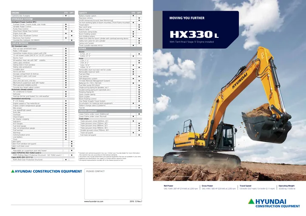Click the Gross Power specification label
Image resolution: width=306 pixels, height=216 pixels.
click(x=207, y=186)
